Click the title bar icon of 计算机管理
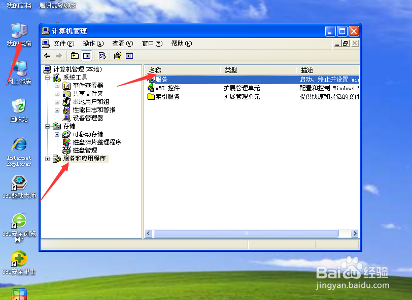Viewport: 412px width, 300px height. (x=46, y=31)
